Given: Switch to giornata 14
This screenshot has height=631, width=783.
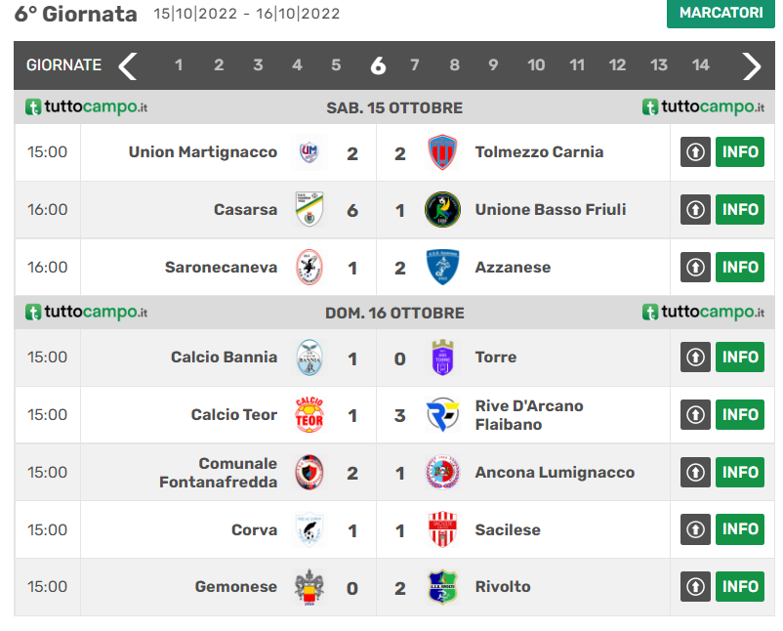Looking at the screenshot, I should point(701,65).
